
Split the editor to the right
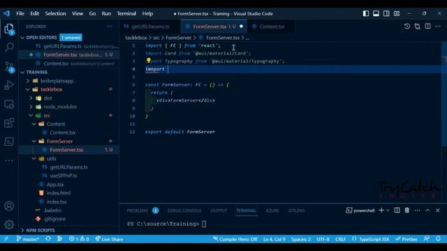(427, 26)
